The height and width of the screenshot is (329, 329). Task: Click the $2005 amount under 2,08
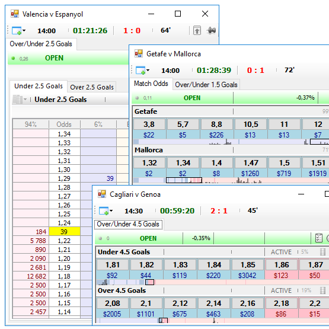(112, 314)
